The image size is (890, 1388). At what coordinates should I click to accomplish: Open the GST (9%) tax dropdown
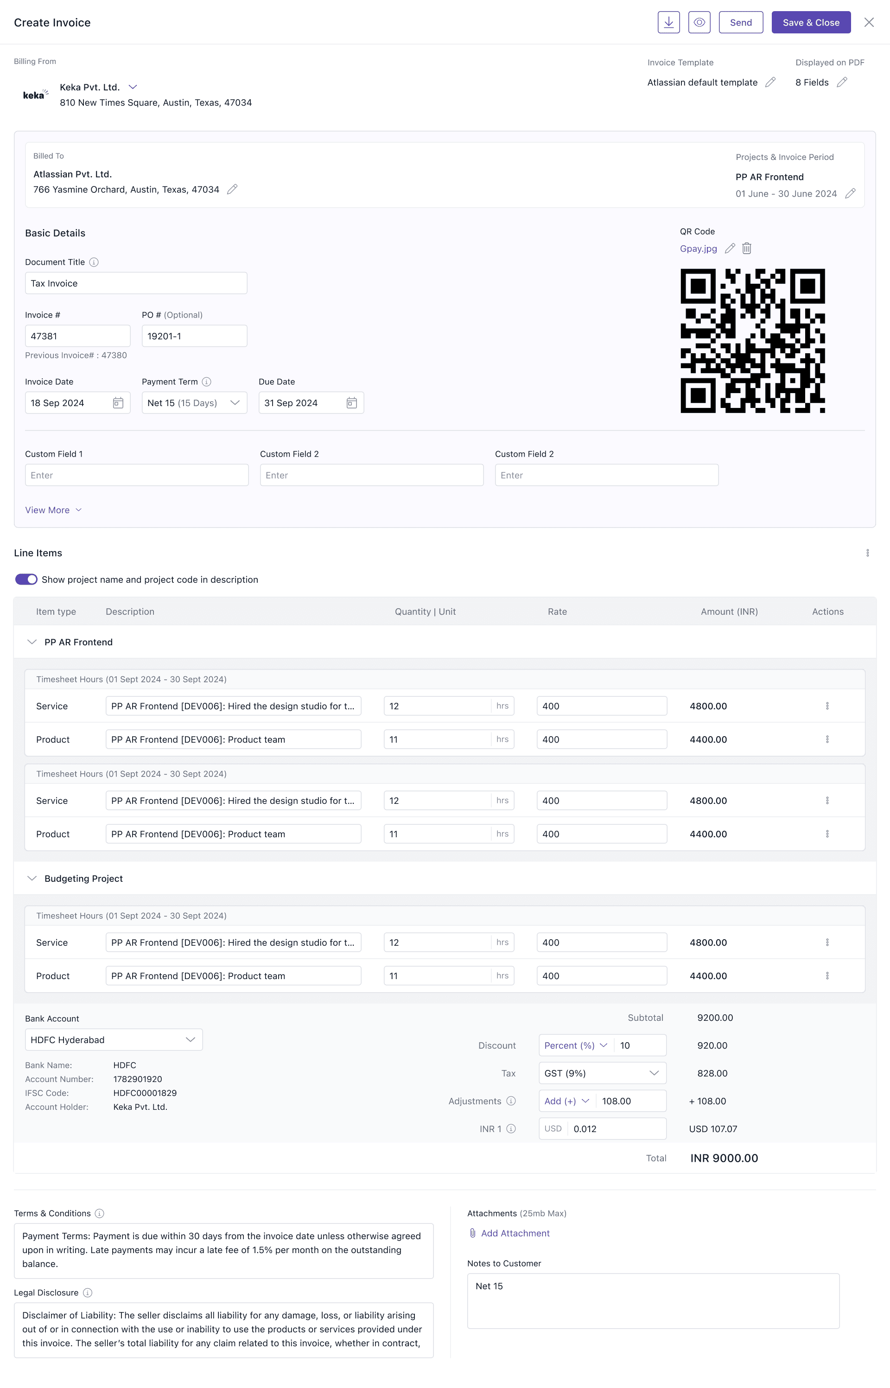(x=602, y=1073)
